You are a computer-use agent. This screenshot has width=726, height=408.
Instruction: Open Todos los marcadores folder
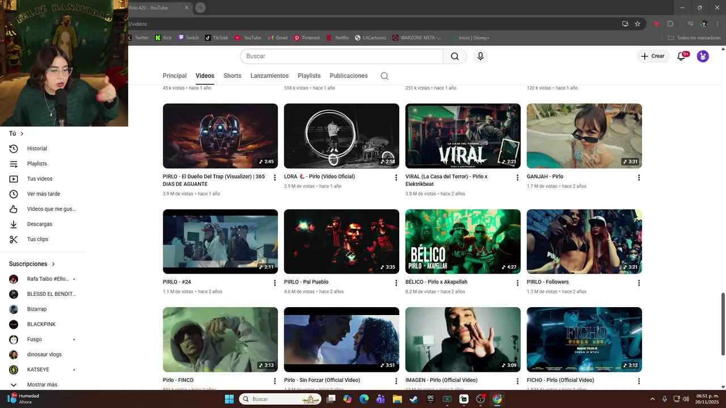pyautogui.click(x=694, y=38)
